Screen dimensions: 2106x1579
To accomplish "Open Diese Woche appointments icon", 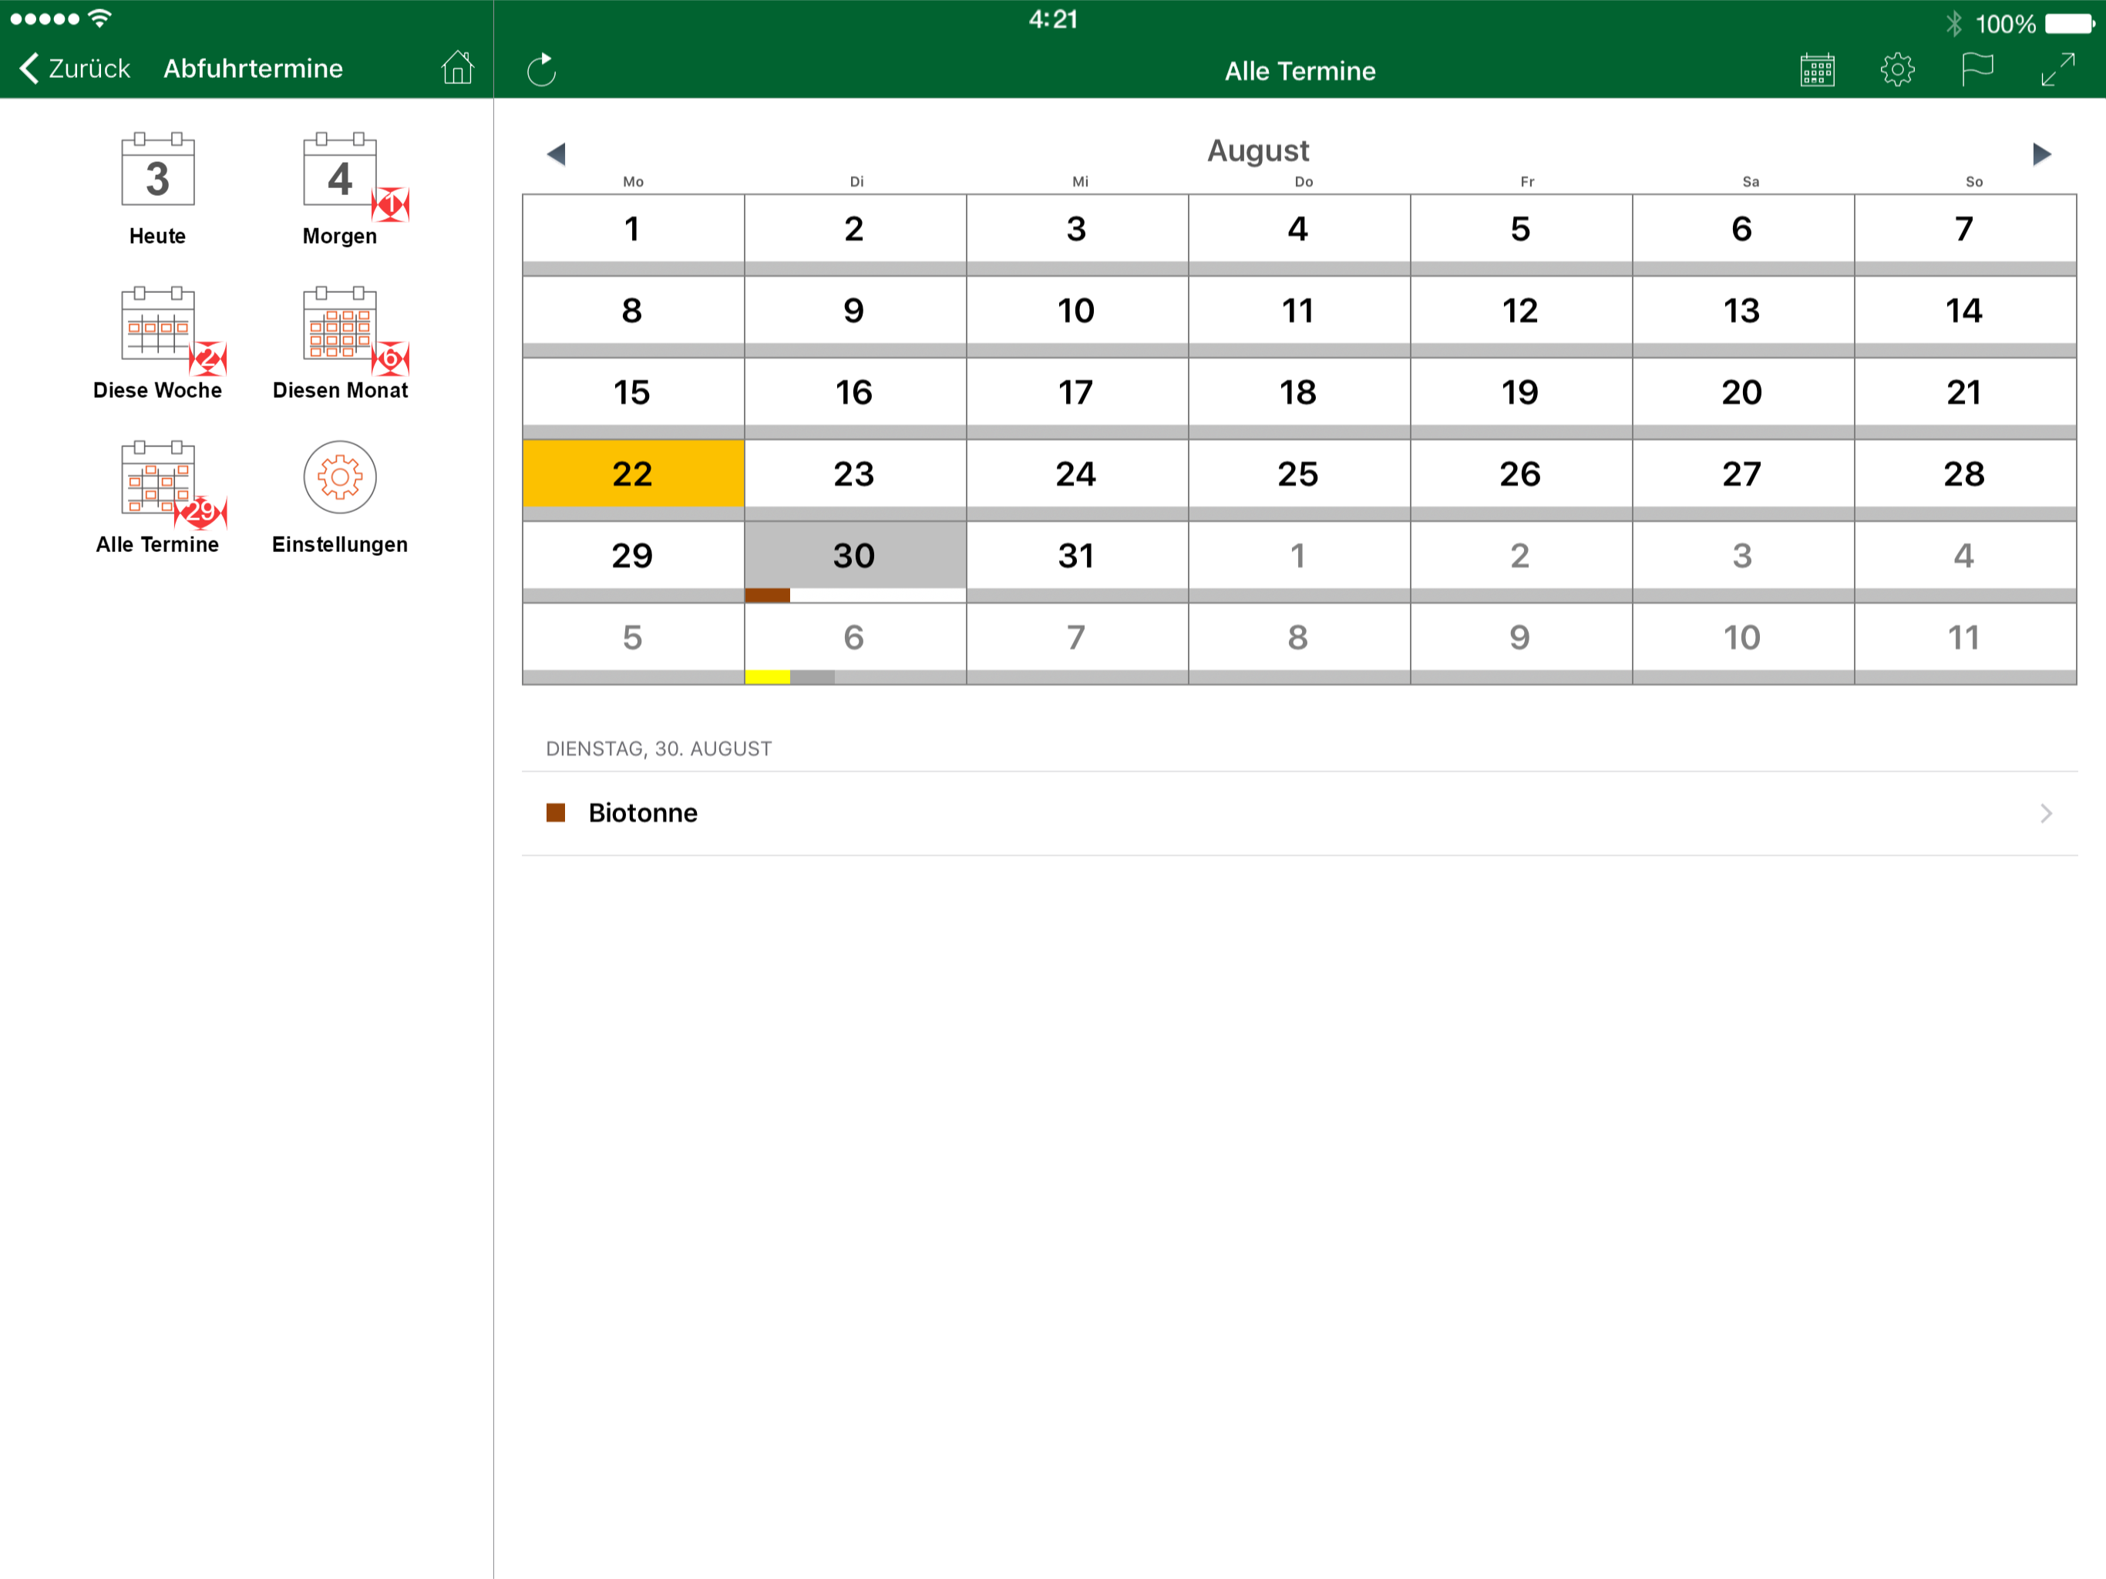I will point(158,325).
